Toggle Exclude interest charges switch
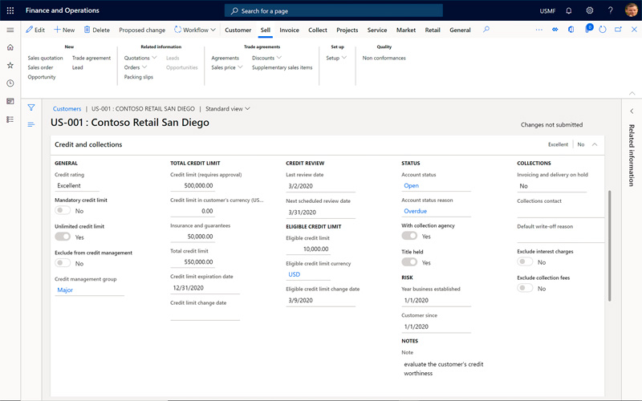This screenshot has height=401, width=642. 525,262
